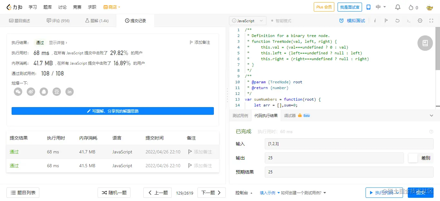Switch to 题目描述 tab

(19, 21)
